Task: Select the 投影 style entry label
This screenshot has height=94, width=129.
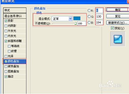Action: [x=11, y=21]
